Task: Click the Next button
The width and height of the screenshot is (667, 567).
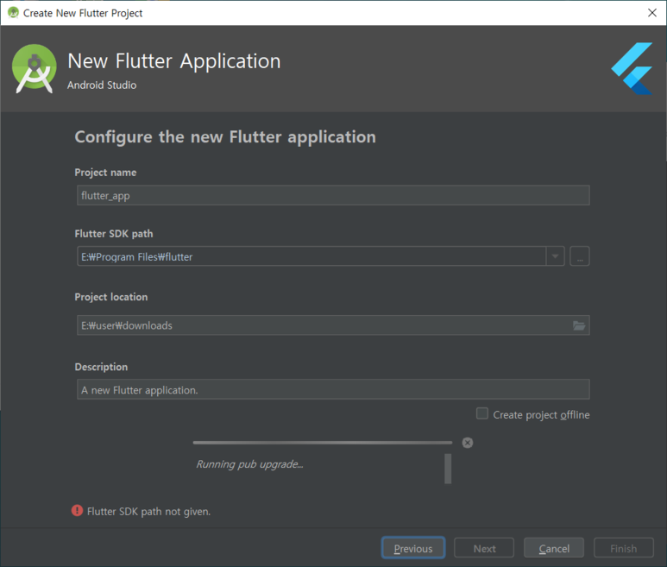Action: [484, 548]
